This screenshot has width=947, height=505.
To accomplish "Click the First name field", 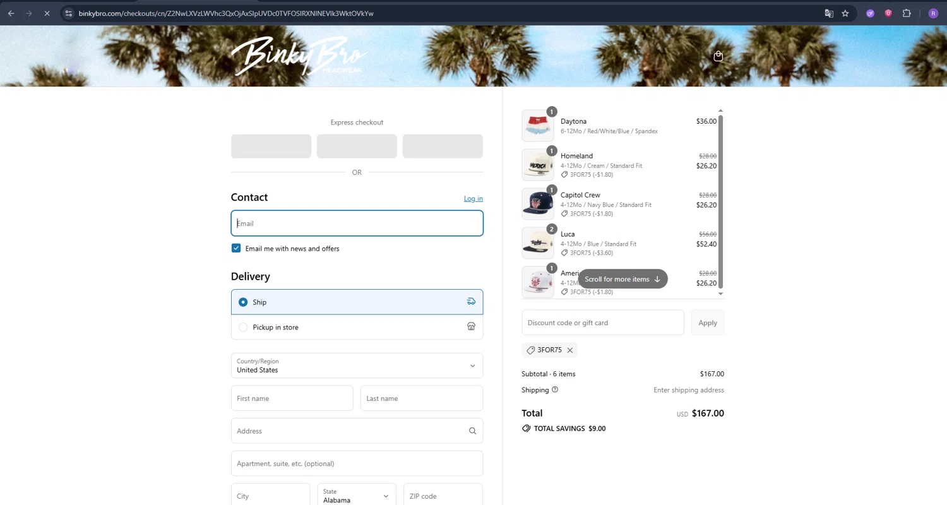I will 292,398.
